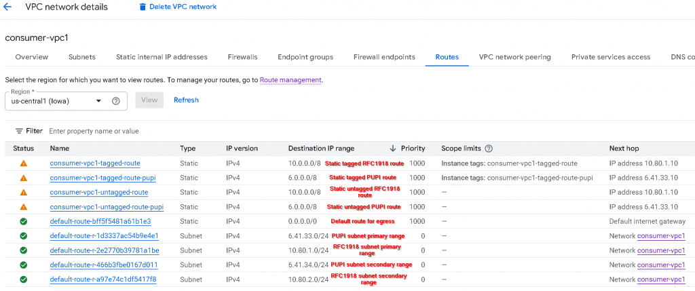The width and height of the screenshot is (695, 291).
Task: Click green check status of default-route-bff5f5481a61b1e3
Action: 23,221
